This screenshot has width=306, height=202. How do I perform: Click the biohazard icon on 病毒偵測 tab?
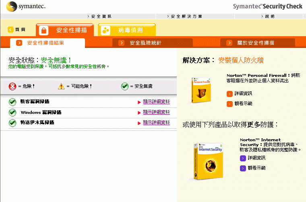pos(105,31)
